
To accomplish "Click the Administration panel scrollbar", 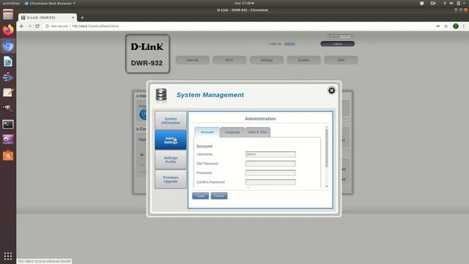I will [x=327, y=148].
